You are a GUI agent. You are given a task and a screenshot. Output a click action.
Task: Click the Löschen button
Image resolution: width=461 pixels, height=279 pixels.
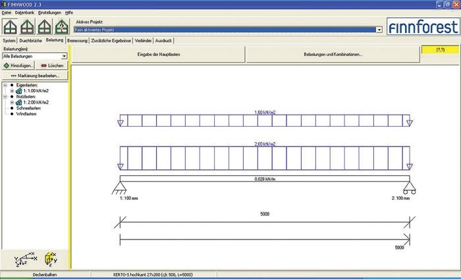click(x=53, y=66)
